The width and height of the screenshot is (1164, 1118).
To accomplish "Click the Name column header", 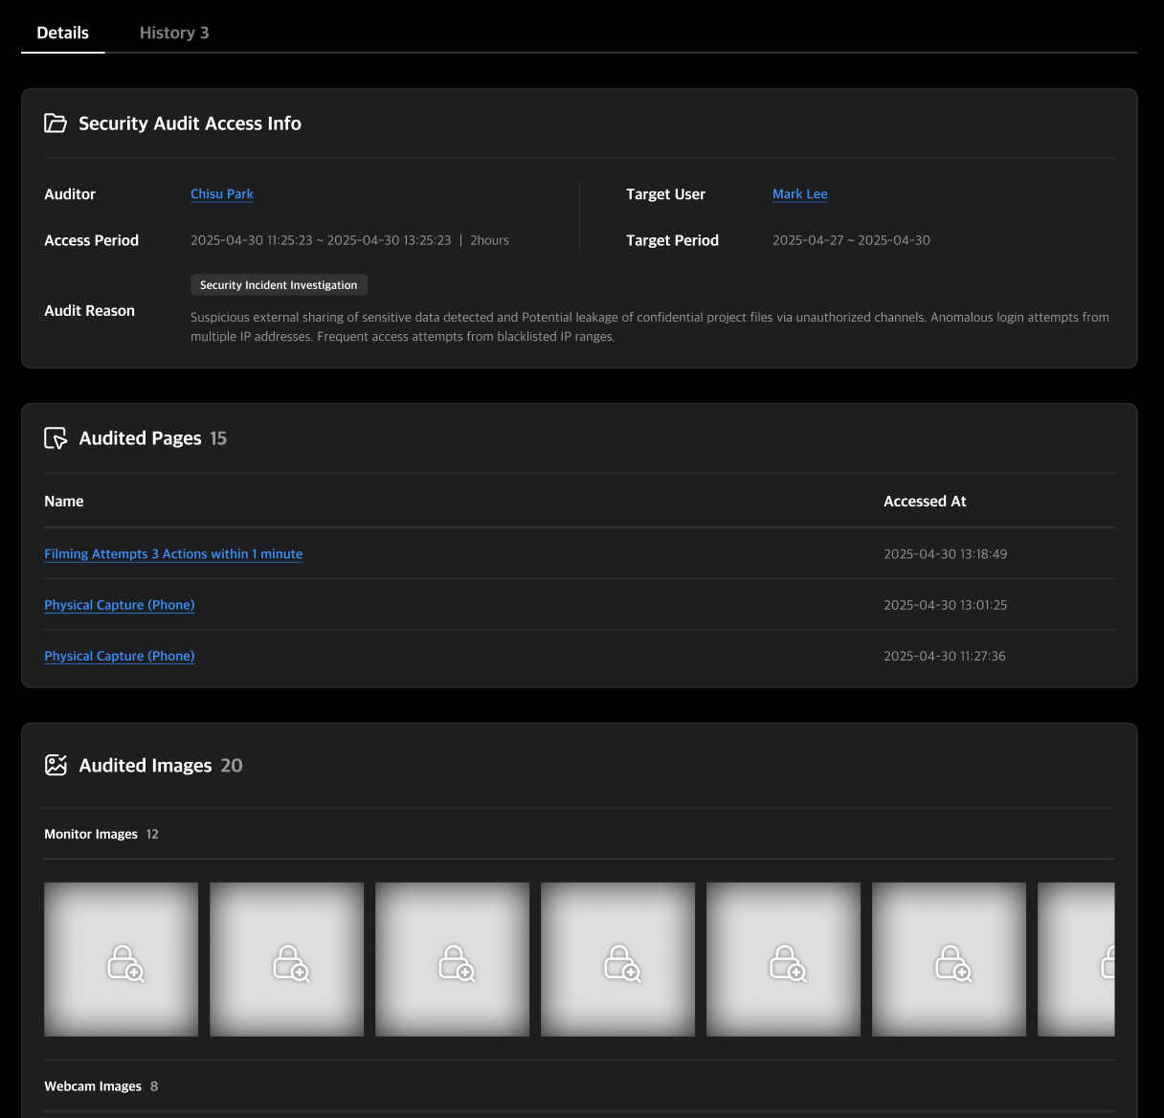I will pos(64,502).
